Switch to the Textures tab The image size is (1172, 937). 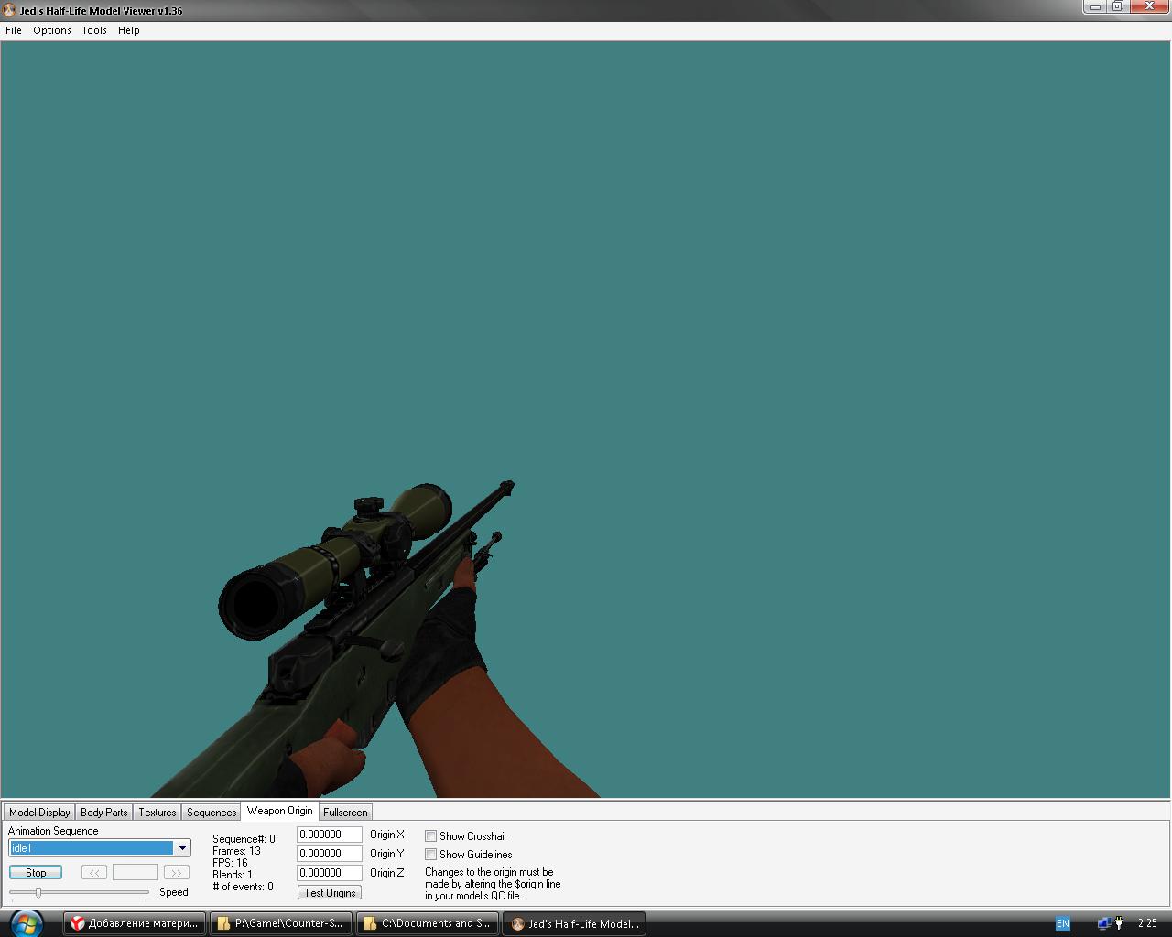coord(157,813)
